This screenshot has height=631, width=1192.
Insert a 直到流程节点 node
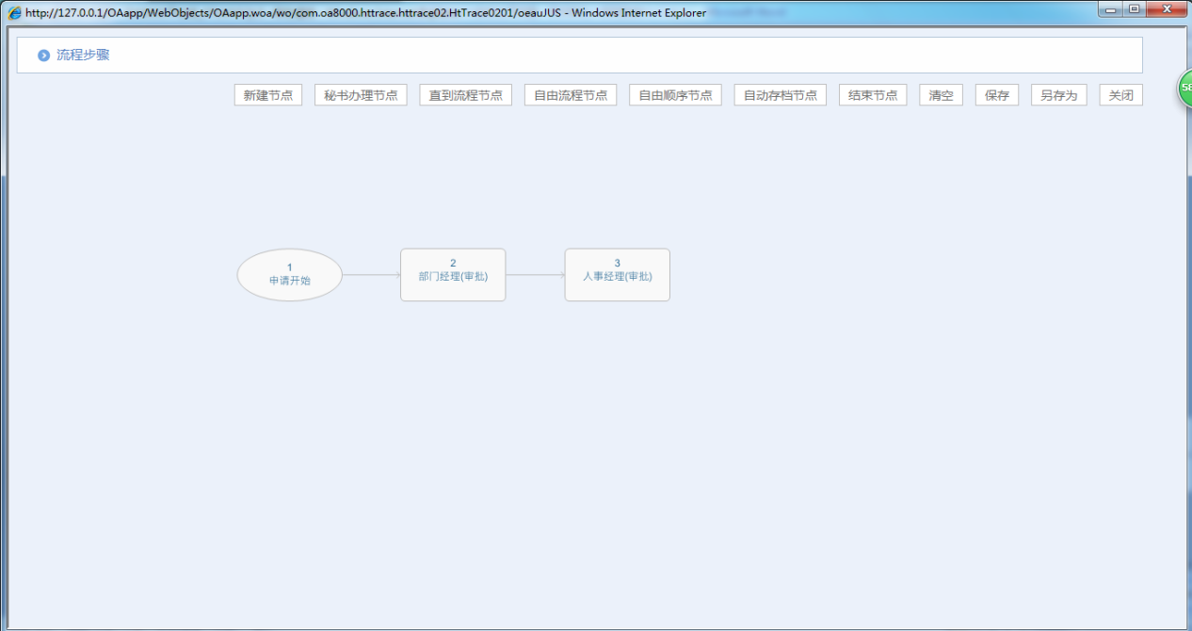coord(465,95)
